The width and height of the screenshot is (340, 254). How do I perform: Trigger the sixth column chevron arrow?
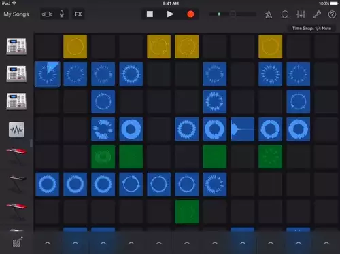(x=187, y=243)
